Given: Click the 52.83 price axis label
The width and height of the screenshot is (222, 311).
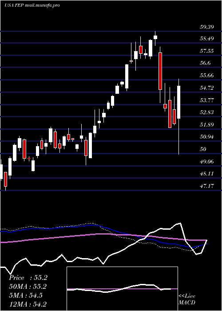Looking at the screenshot, I should coord(206,112).
